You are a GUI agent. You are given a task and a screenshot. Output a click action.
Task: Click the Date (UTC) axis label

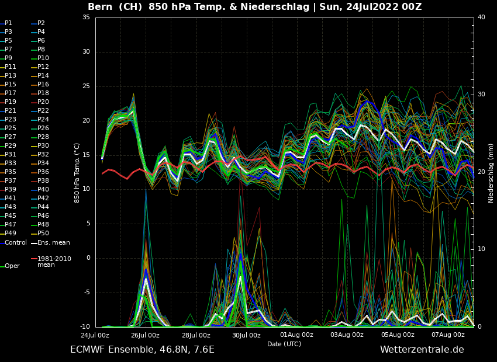click(284, 344)
